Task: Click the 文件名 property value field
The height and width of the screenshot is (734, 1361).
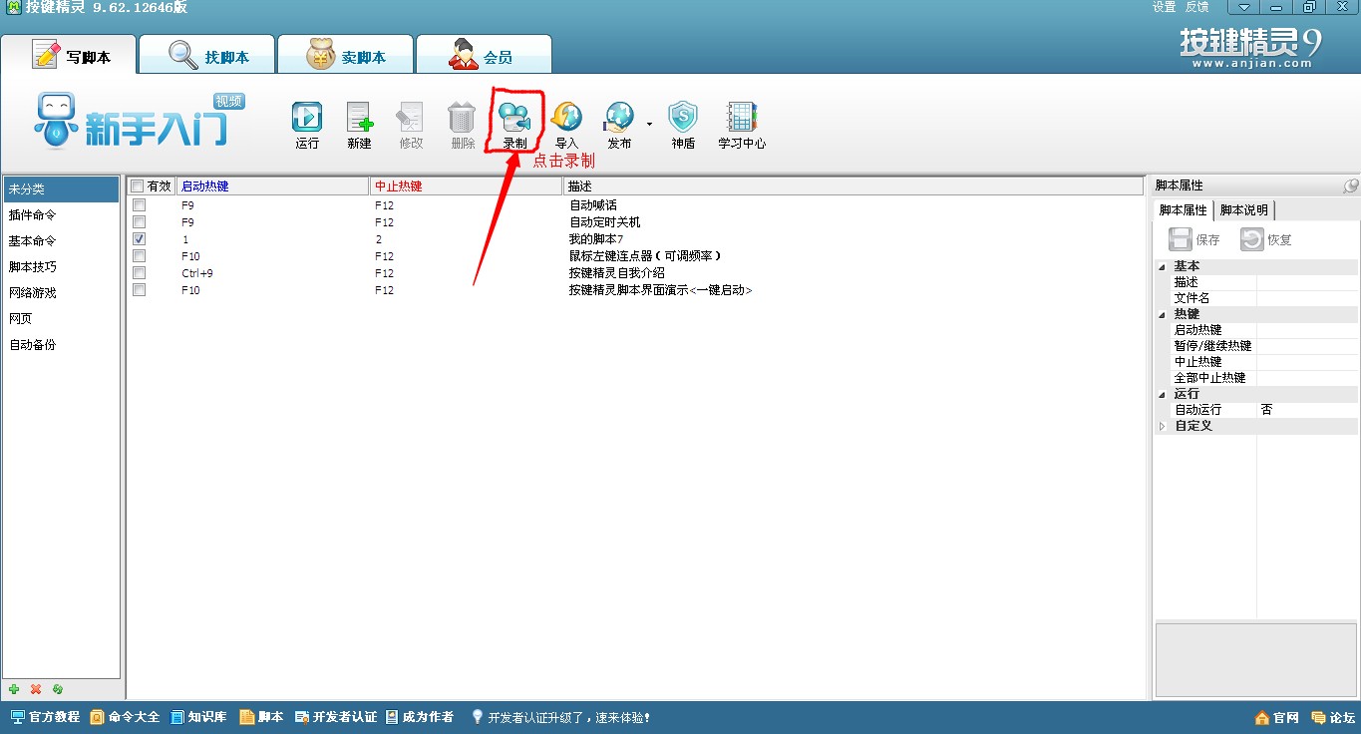Action: 1307,298
